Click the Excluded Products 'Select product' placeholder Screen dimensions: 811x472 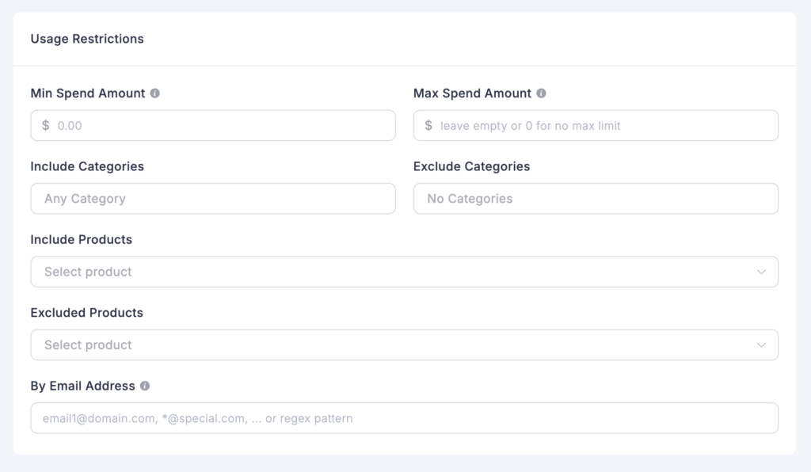coord(88,345)
